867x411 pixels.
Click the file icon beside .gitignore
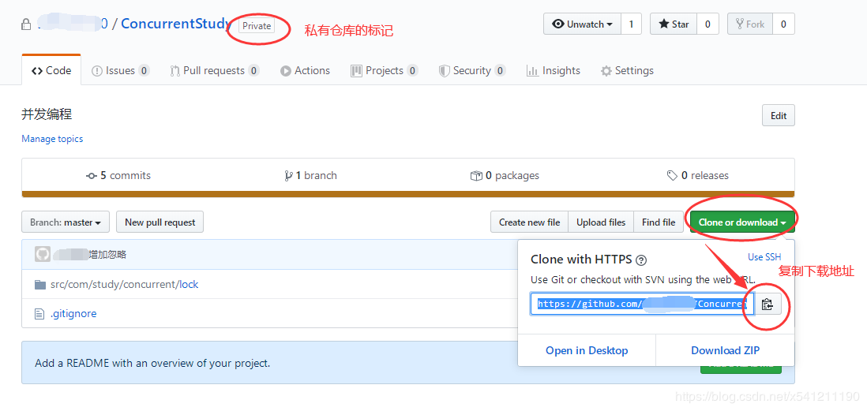(x=39, y=314)
